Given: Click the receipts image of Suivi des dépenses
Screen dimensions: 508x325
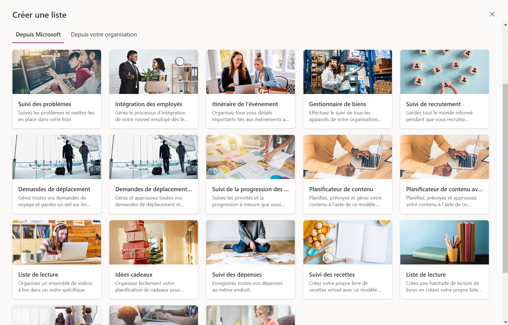Looking at the screenshot, I should pyautogui.click(x=251, y=242).
